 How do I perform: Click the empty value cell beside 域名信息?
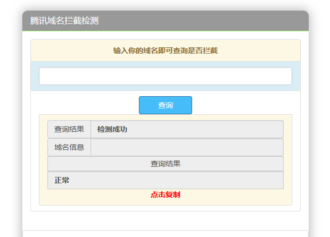(187, 147)
